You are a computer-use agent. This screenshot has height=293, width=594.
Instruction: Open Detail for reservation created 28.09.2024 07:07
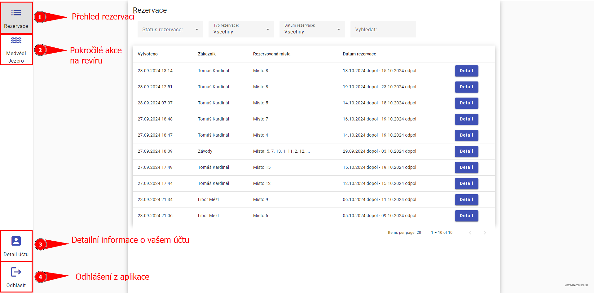(x=466, y=103)
